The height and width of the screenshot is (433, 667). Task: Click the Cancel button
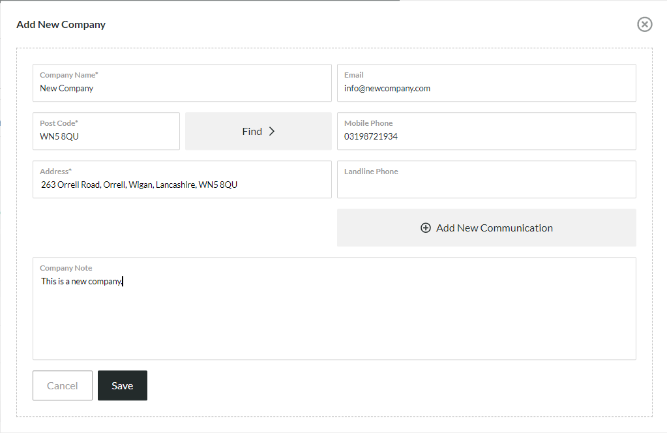click(x=63, y=385)
